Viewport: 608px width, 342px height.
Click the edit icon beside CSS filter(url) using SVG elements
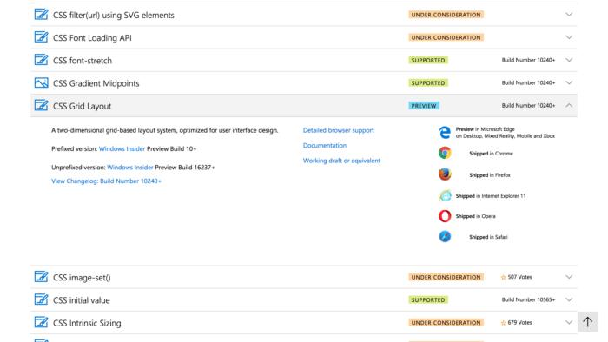coord(41,15)
